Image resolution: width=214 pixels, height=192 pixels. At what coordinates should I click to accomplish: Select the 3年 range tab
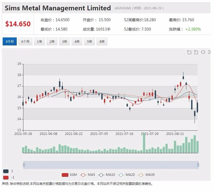point(64,41)
